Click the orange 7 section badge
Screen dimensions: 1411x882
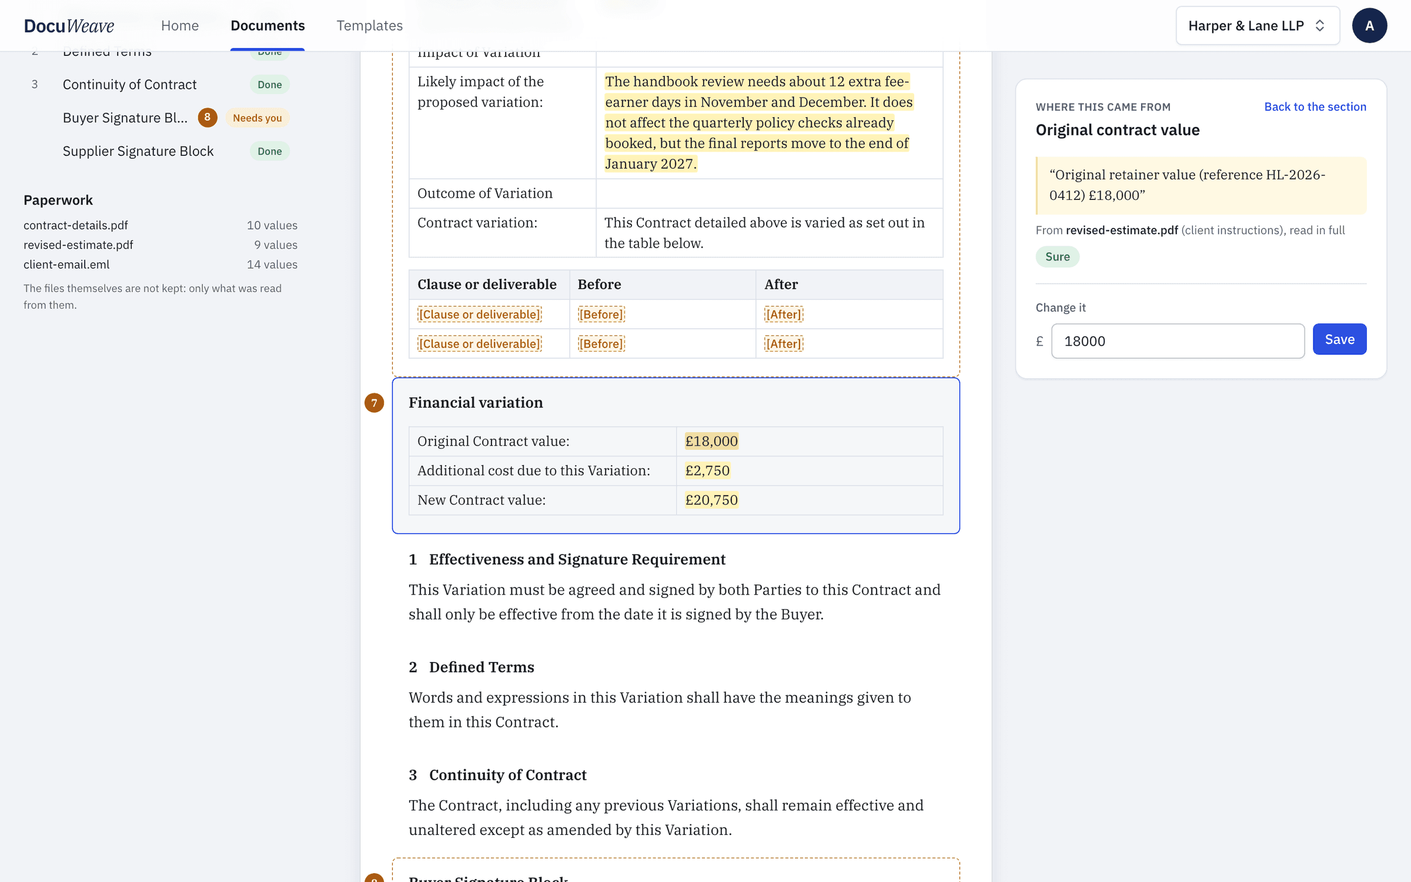(374, 403)
